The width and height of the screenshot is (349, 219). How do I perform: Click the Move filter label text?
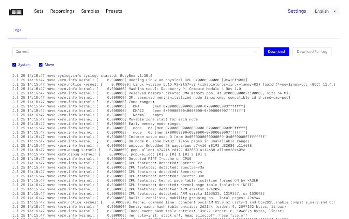[x=49, y=65]
